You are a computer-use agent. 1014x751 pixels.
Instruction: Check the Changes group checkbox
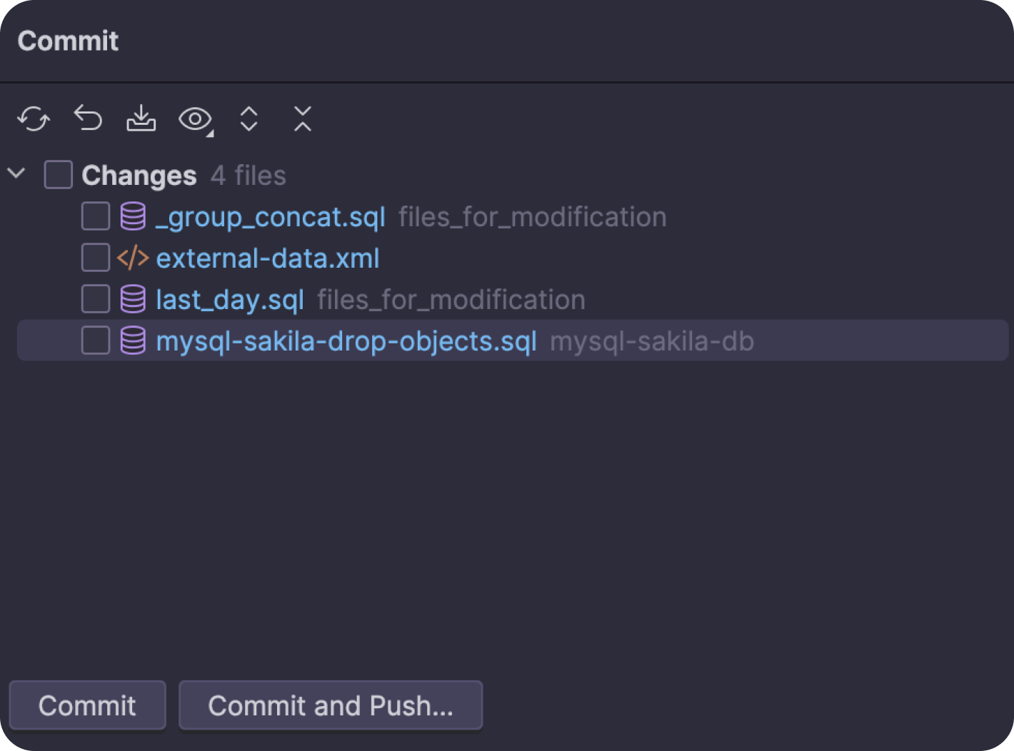[58, 173]
